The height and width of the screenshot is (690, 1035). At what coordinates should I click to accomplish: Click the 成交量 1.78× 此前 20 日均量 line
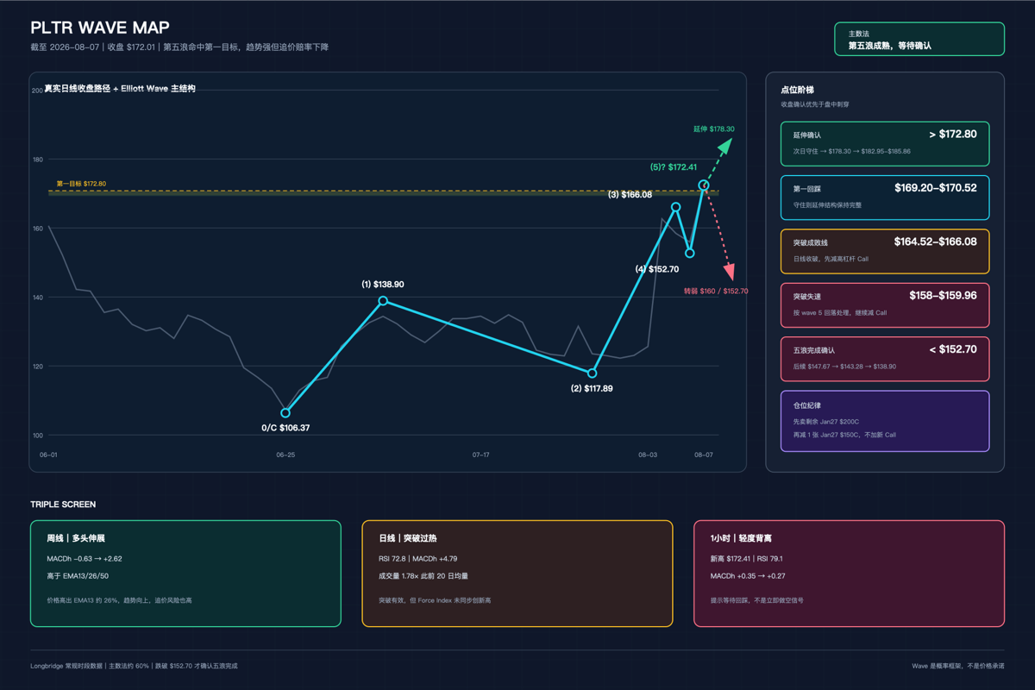423,575
